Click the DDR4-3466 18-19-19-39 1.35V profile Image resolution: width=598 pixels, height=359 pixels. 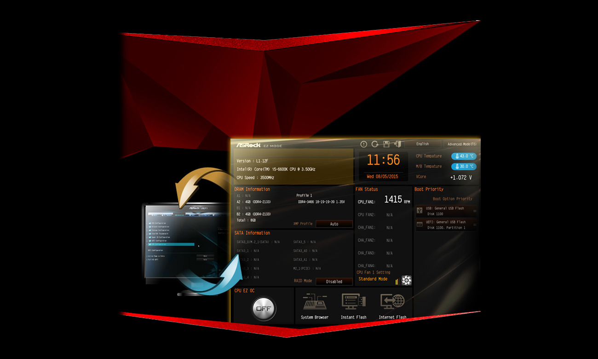point(322,202)
